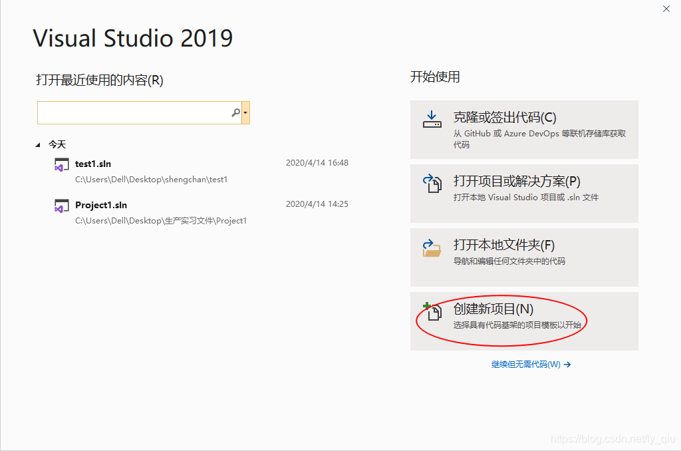This screenshot has width=681, height=451.
Task: Close the Visual Studio 2019 start window
Action: [666, 9]
